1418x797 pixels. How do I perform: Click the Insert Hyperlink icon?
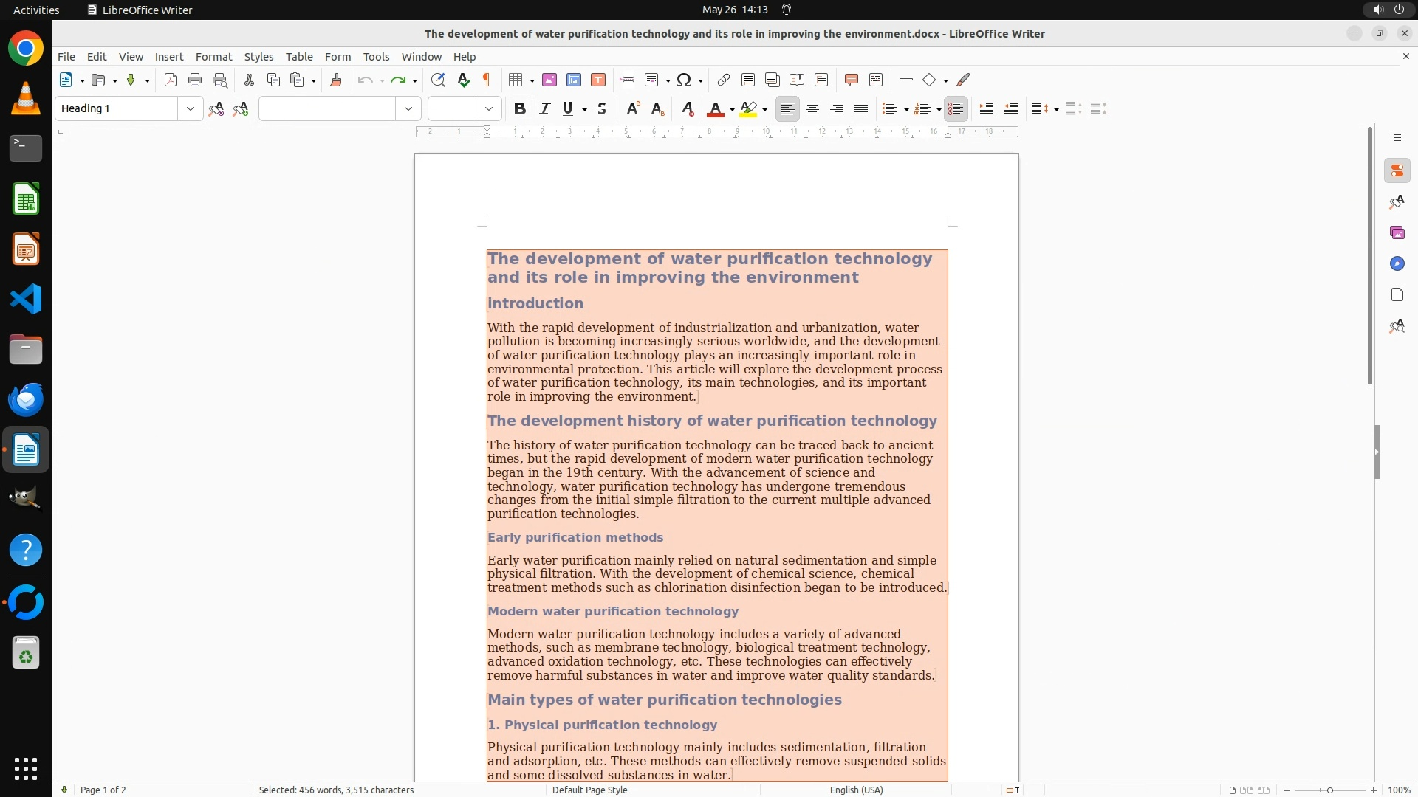coord(724,80)
